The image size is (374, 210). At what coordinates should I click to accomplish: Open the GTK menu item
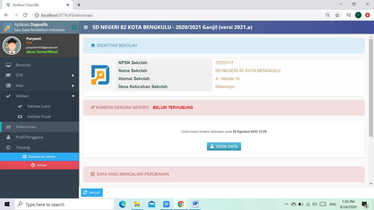(x=39, y=75)
